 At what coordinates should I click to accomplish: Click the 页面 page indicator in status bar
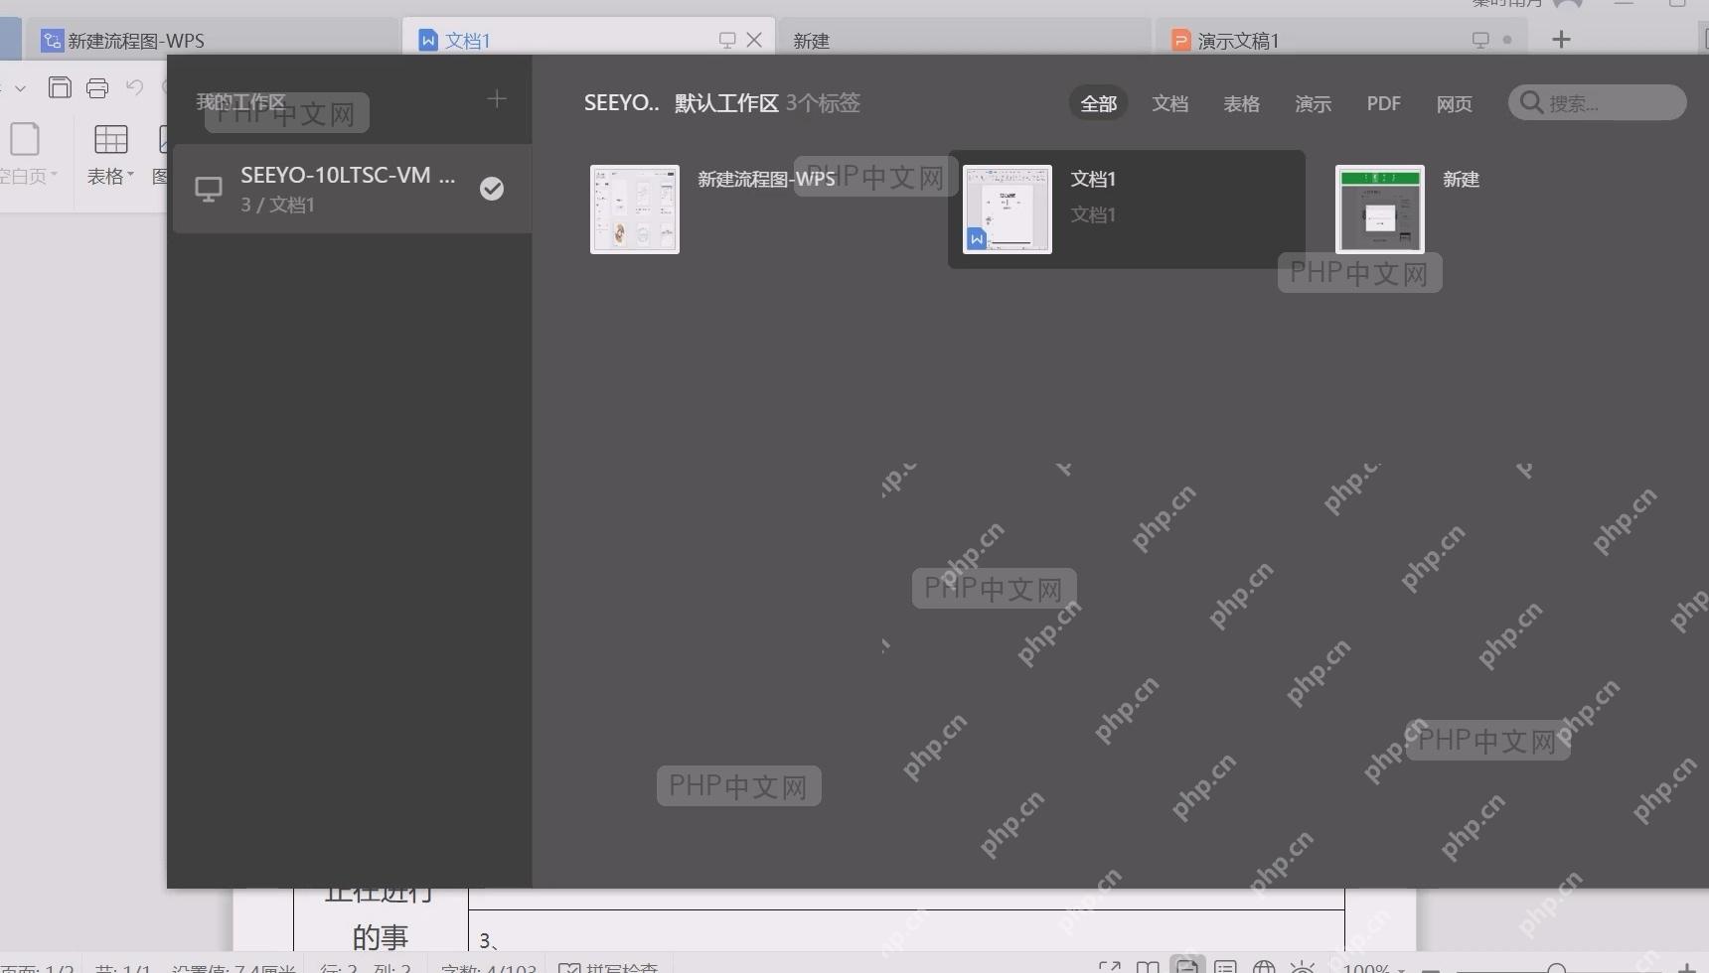click(x=38, y=969)
